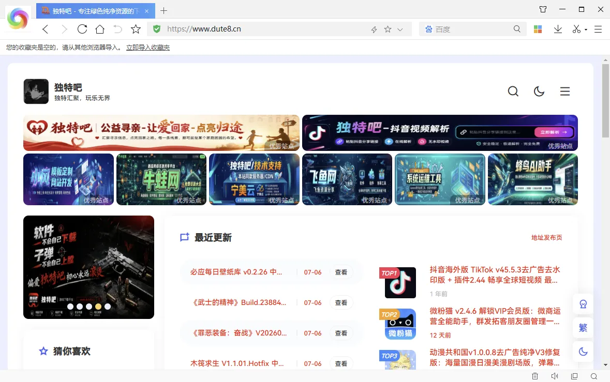Click the gun carousel slide image
This screenshot has width=610, height=382.
pos(88,267)
